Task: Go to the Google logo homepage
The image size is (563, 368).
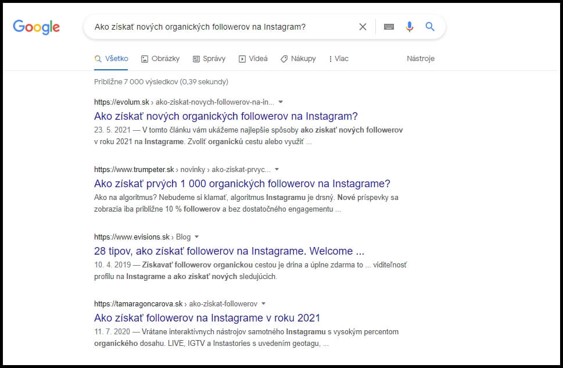Action: 36,27
